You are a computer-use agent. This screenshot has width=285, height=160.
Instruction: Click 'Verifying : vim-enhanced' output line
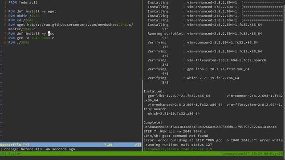pyautogui.click(x=205, y=52)
